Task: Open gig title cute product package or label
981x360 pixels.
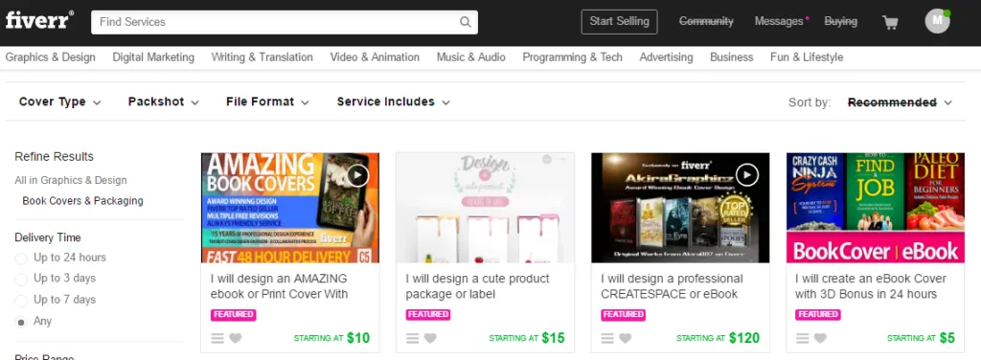Action: tap(477, 286)
